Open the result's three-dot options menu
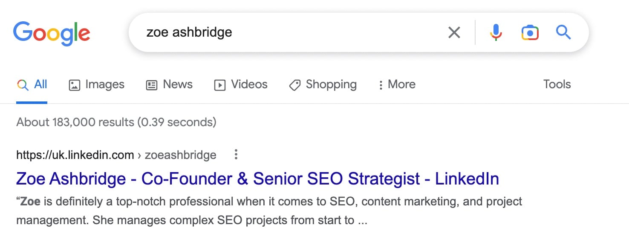The image size is (629, 248). coord(236,155)
